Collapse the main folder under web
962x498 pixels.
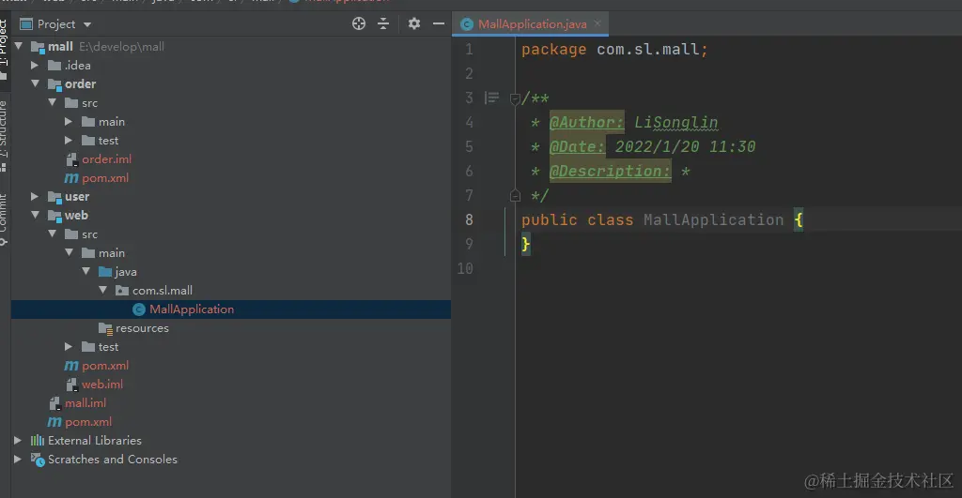click(69, 252)
